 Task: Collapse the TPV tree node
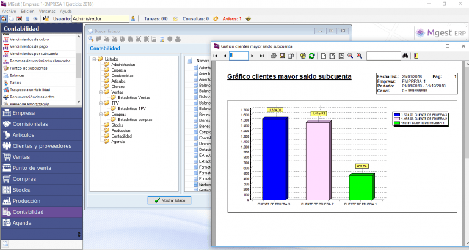(101, 103)
